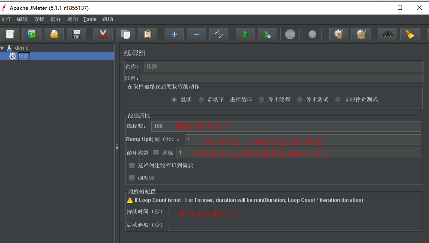Open the Templates icon
429x243 pixels.
coord(32,34)
